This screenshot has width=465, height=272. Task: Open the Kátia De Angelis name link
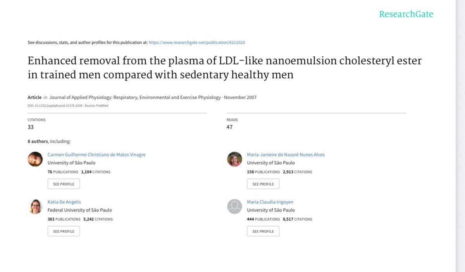pos(64,202)
